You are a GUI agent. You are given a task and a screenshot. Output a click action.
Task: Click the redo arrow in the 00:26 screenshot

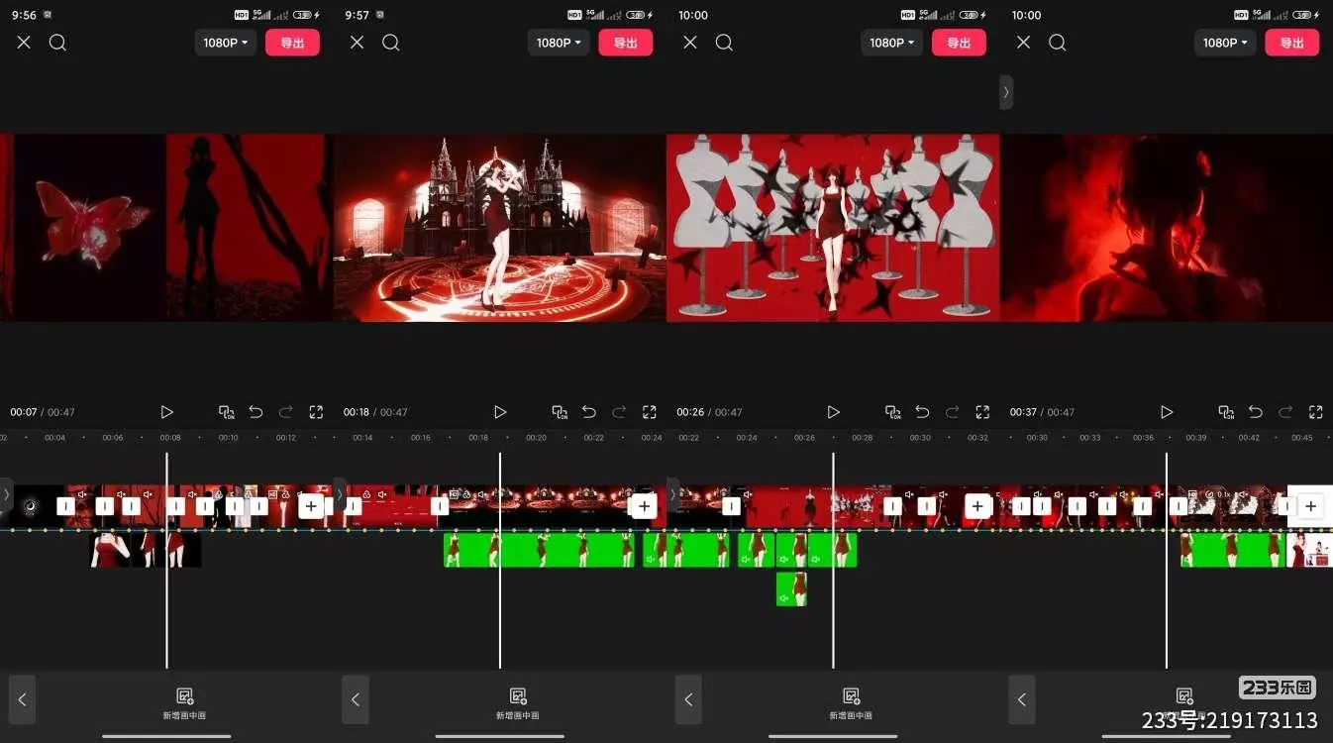click(x=953, y=412)
